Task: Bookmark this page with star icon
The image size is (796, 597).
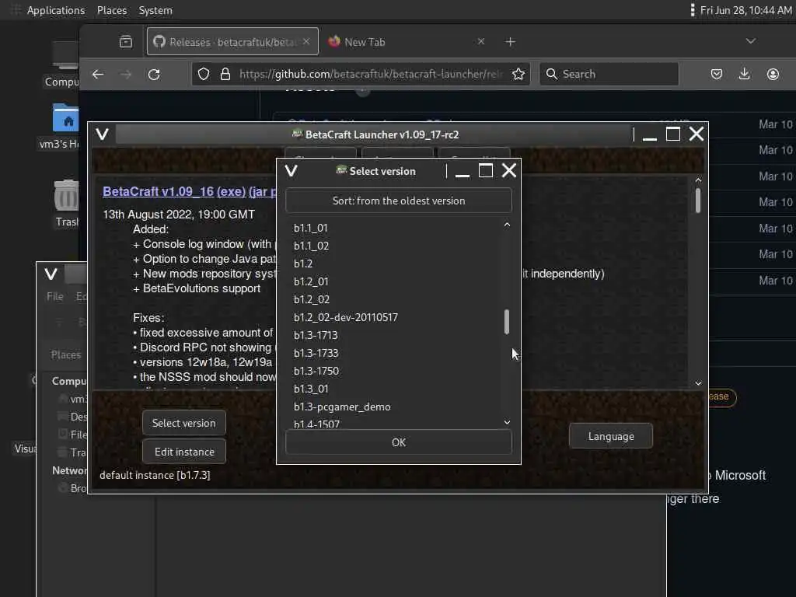Action: (x=518, y=74)
